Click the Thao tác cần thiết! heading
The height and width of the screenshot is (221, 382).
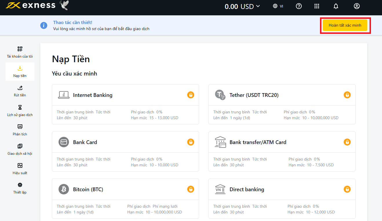click(73, 22)
